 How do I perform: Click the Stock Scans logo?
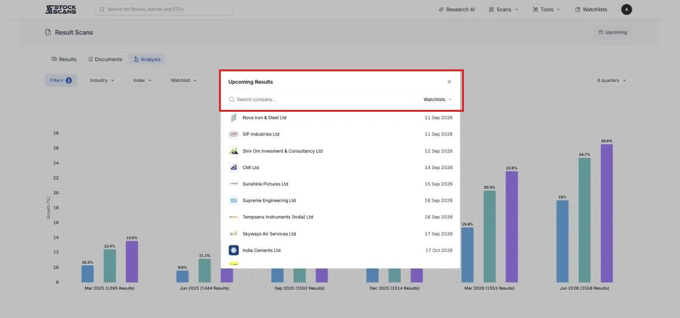(x=61, y=9)
